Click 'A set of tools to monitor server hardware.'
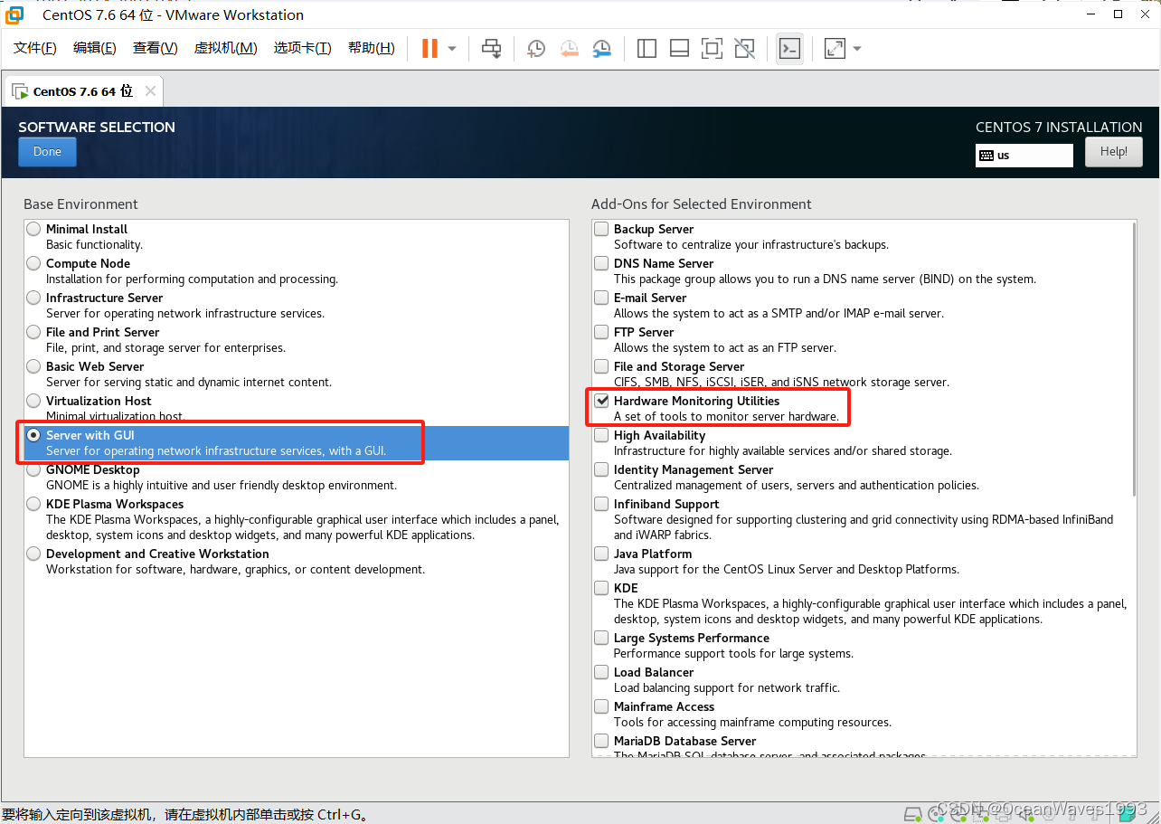Screen dimensions: 1161x824 pyautogui.click(x=727, y=417)
